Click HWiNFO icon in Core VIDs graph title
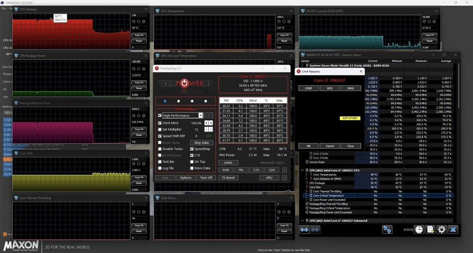Screen dimensions: 473x253 pyautogui.click(x=16, y=153)
